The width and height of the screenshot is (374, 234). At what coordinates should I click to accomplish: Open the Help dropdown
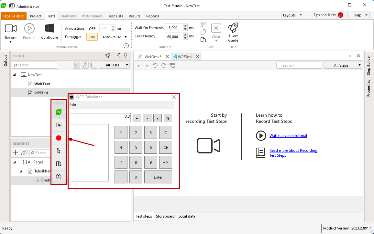360,15
